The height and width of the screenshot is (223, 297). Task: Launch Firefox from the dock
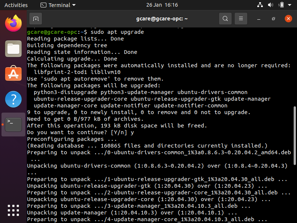pos(13,23)
